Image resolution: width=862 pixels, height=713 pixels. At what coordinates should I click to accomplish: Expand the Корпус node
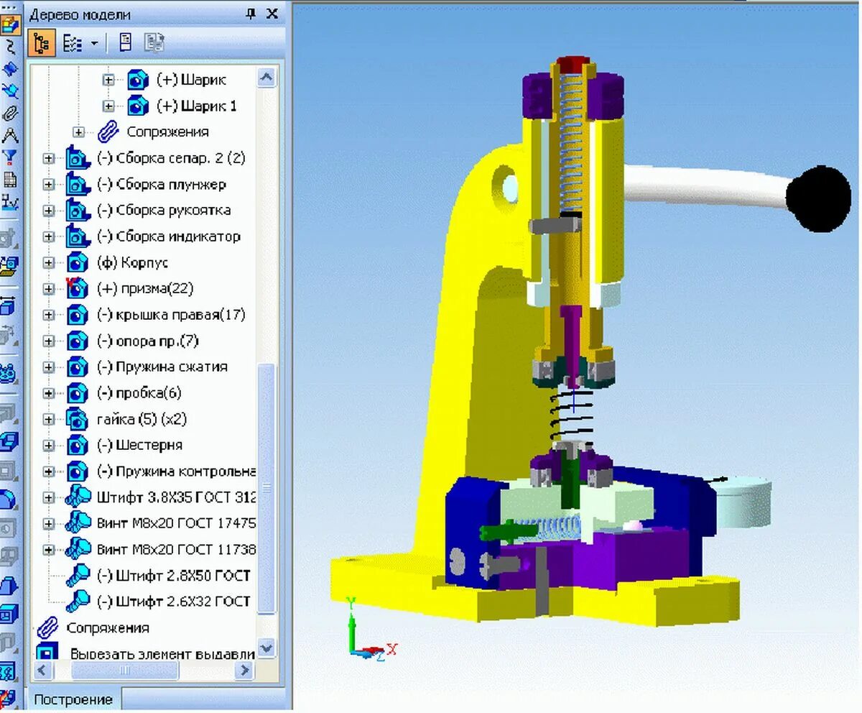coord(48,263)
